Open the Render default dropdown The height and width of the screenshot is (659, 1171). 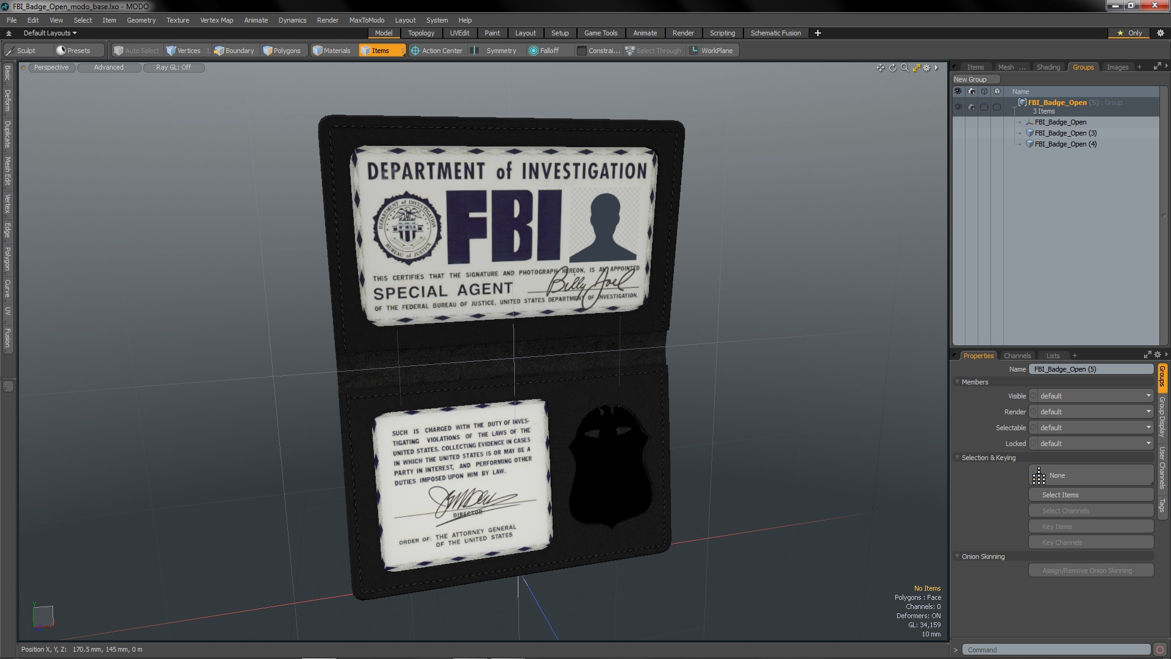point(1095,412)
